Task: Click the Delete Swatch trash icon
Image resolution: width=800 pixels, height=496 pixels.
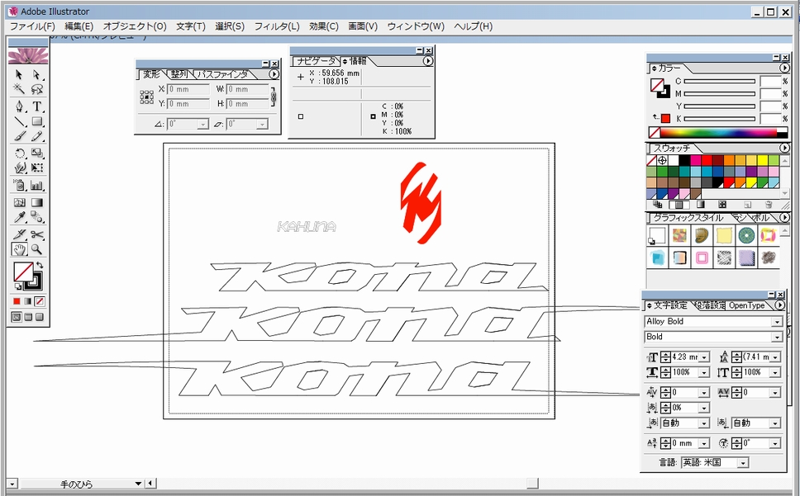Action: coord(768,204)
